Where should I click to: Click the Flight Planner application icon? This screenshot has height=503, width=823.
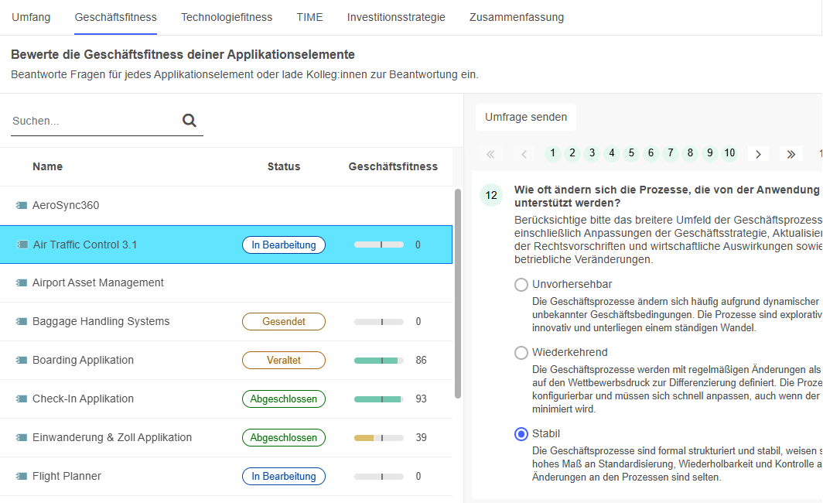coord(20,476)
